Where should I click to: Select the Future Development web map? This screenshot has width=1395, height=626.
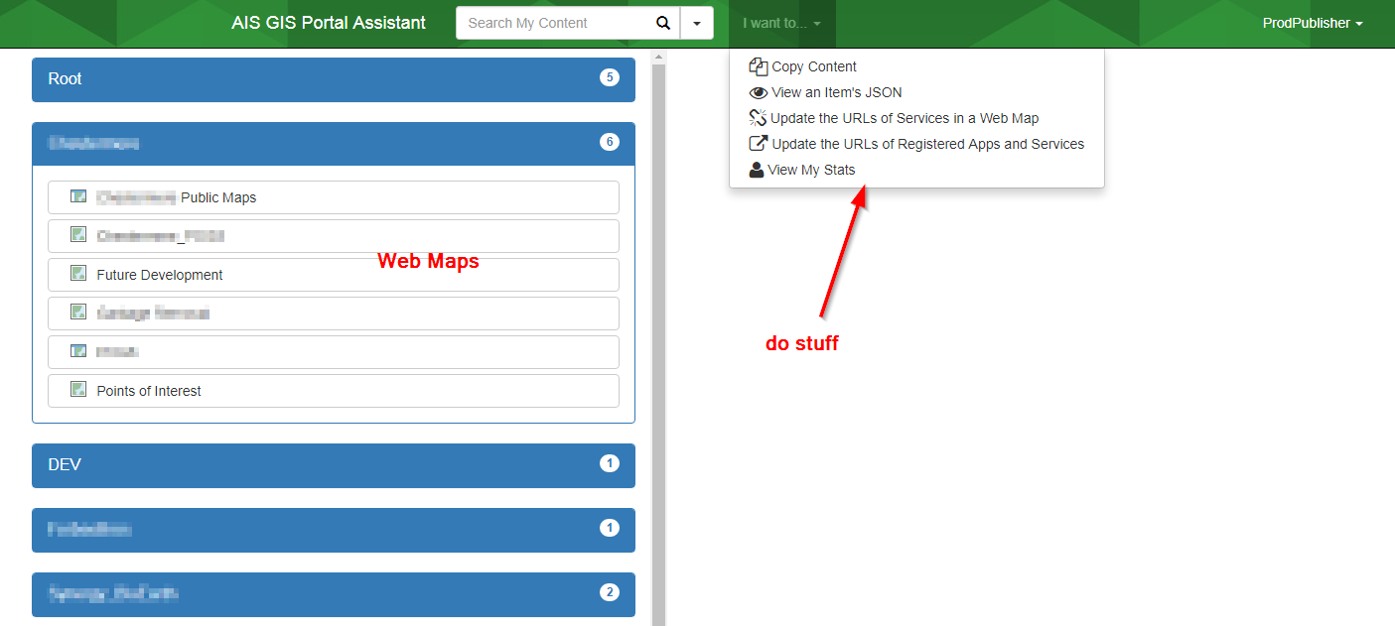(334, 275)
